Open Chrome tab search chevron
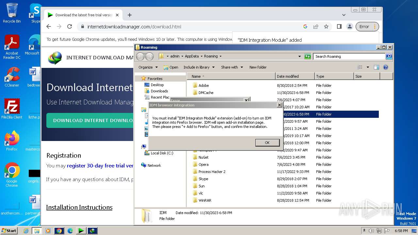 [x=344, y=15]
